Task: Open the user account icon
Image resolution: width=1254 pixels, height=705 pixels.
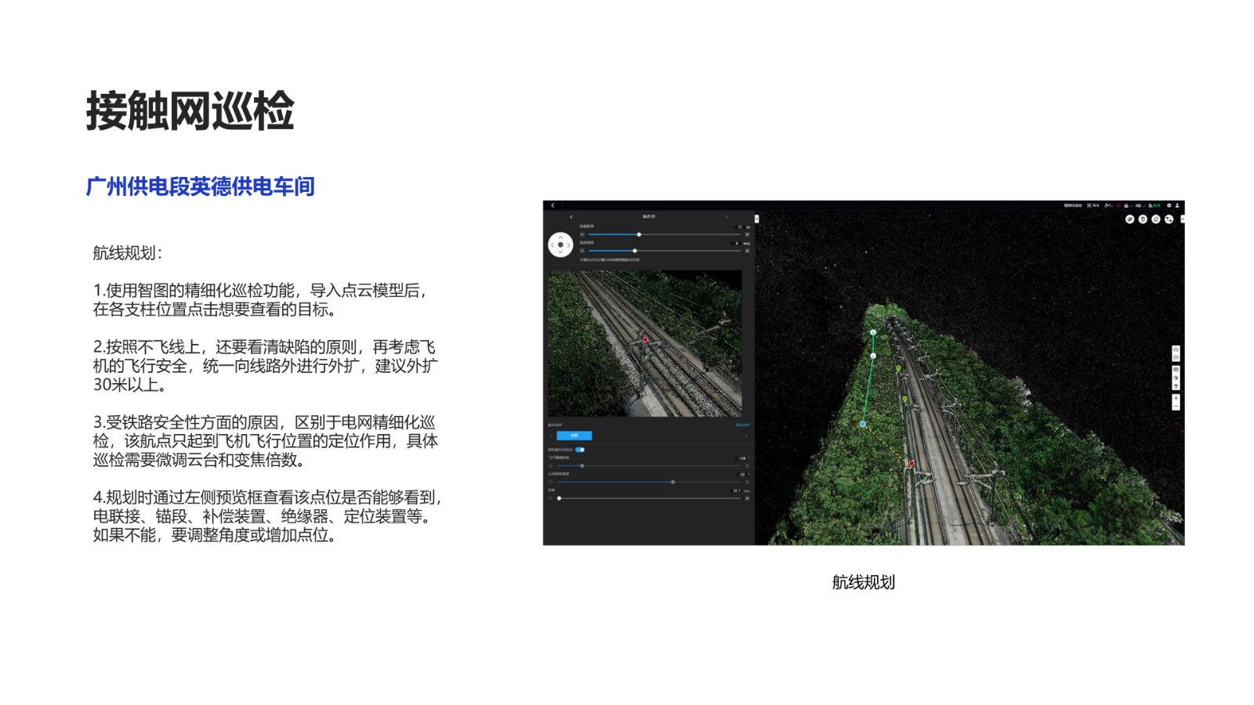Action: 1177,206
